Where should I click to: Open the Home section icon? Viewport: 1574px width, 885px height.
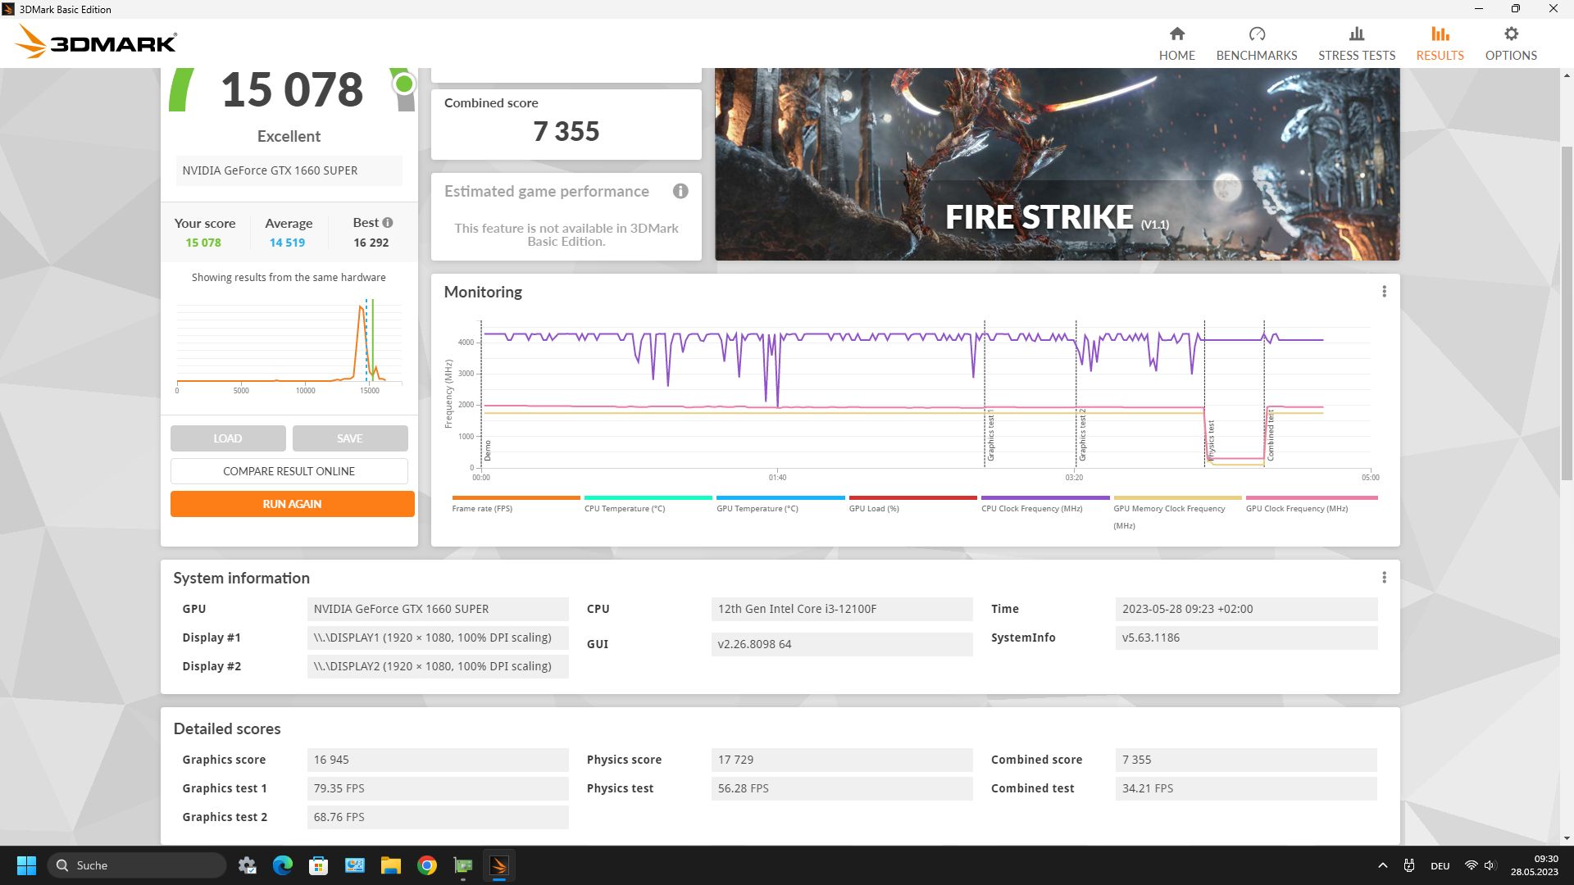point(1176,34)
